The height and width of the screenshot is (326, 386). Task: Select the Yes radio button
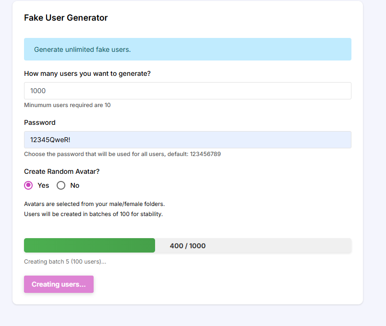28,185
